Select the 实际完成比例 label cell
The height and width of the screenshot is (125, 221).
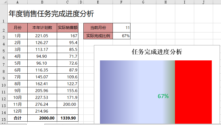click(x=98, y=36)
